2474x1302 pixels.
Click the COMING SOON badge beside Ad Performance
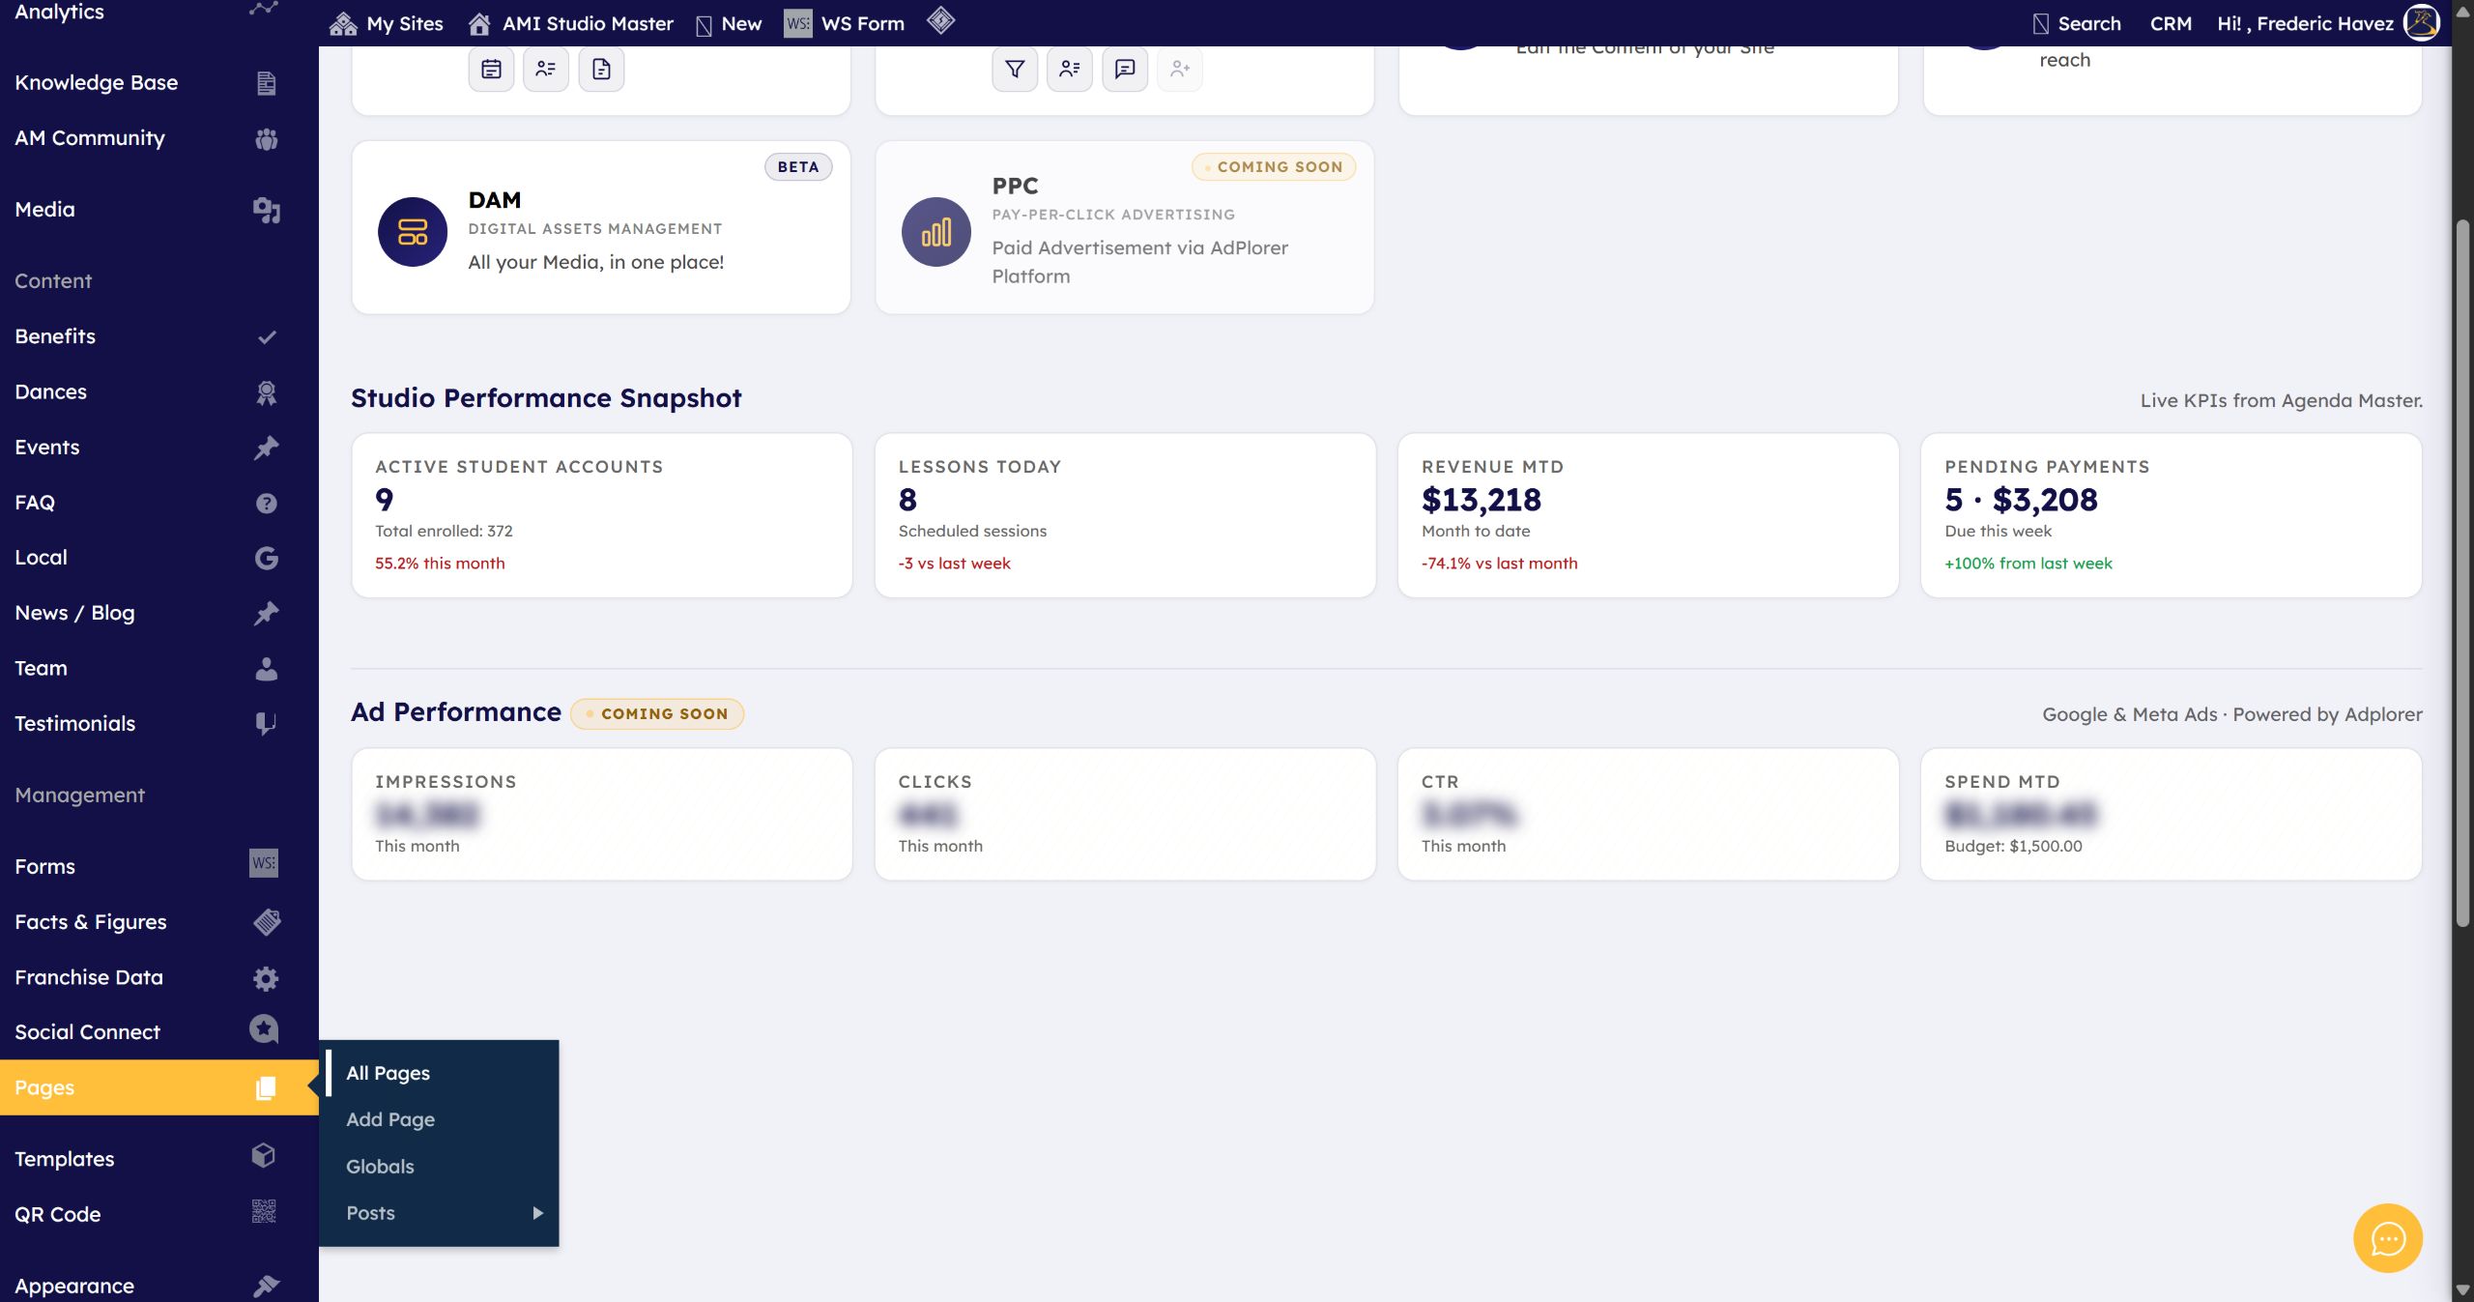(657, 713)
